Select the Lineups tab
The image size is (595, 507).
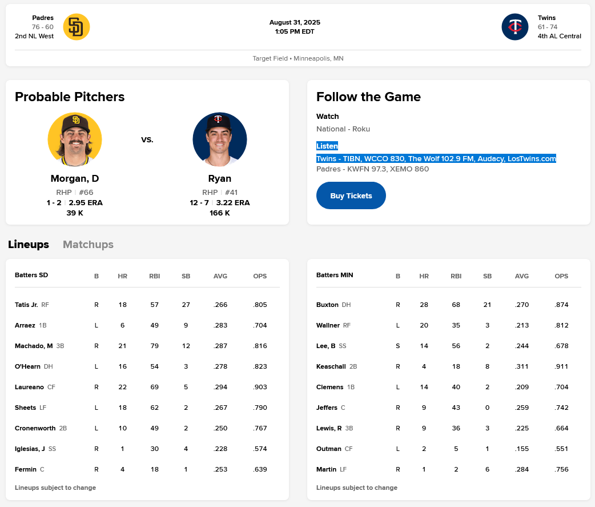[29, 245]
